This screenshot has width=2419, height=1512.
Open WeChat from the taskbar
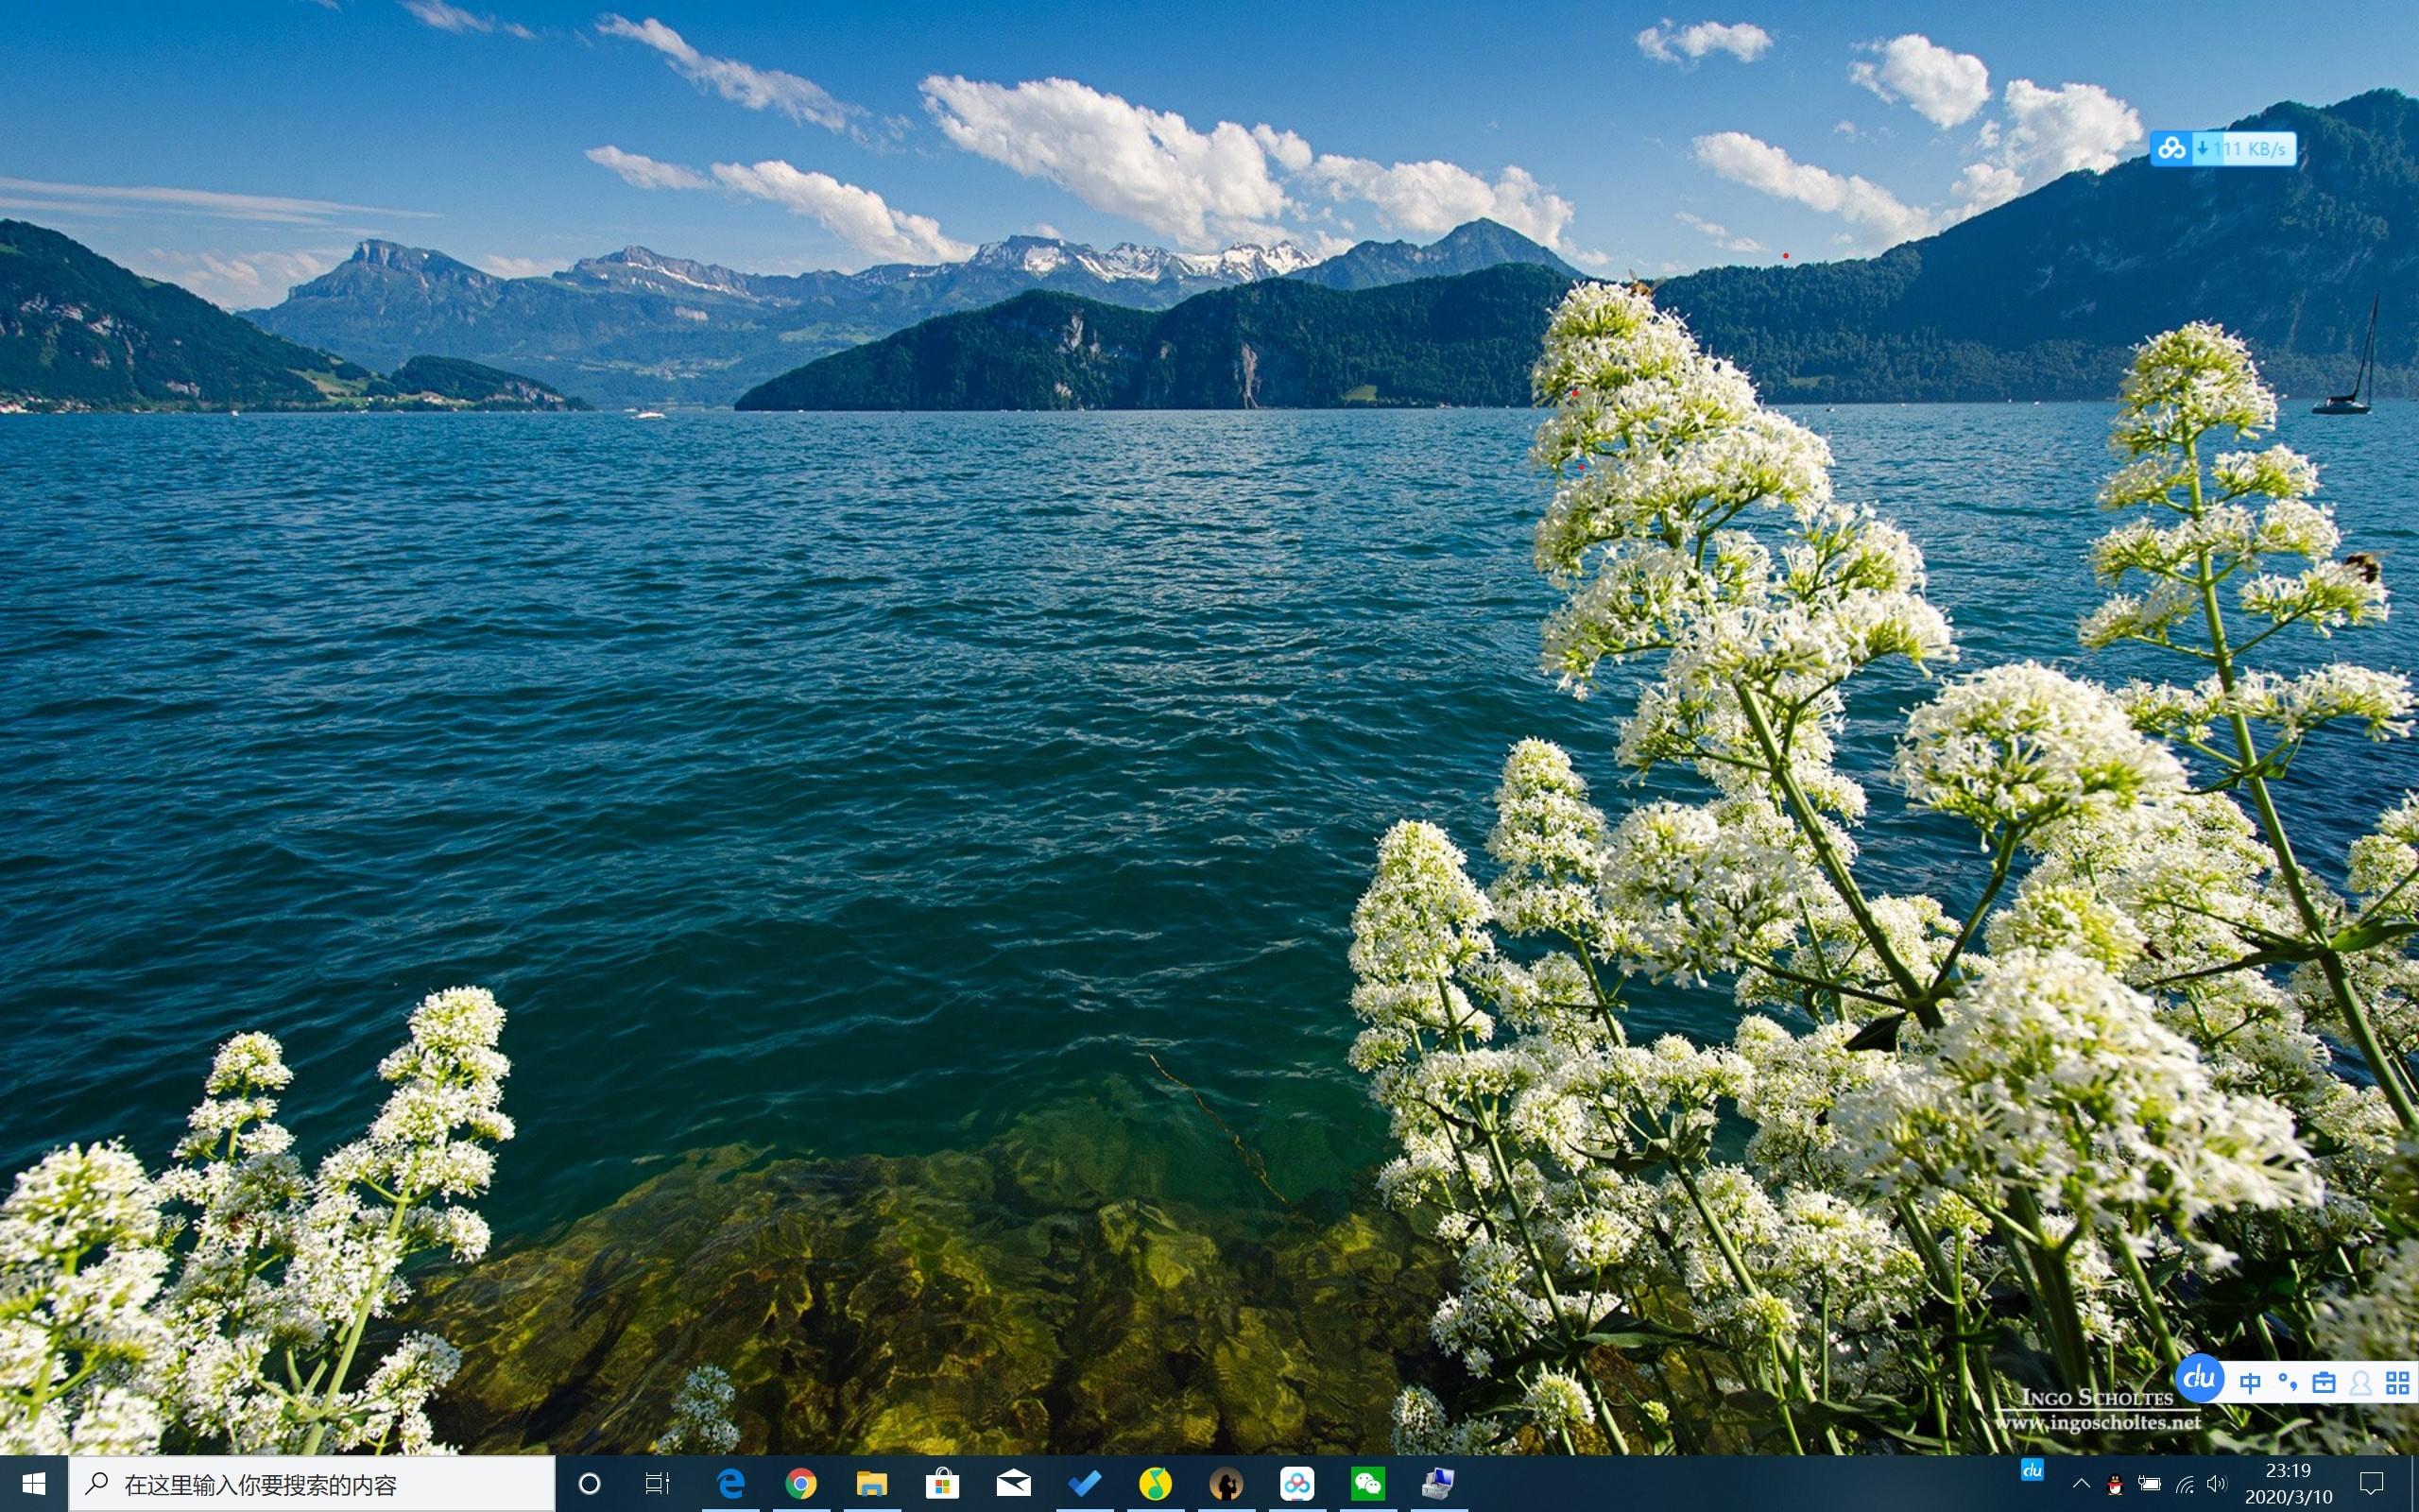pyautogui.click(x=1367, y=1484)
